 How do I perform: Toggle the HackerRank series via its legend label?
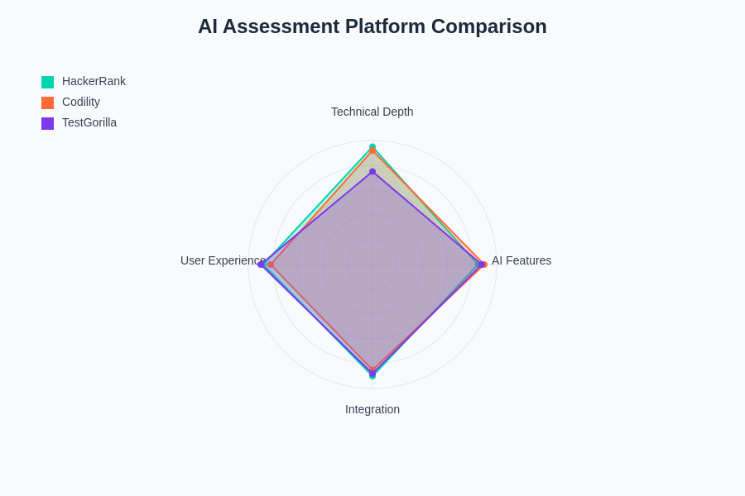(x=94, y=81)
